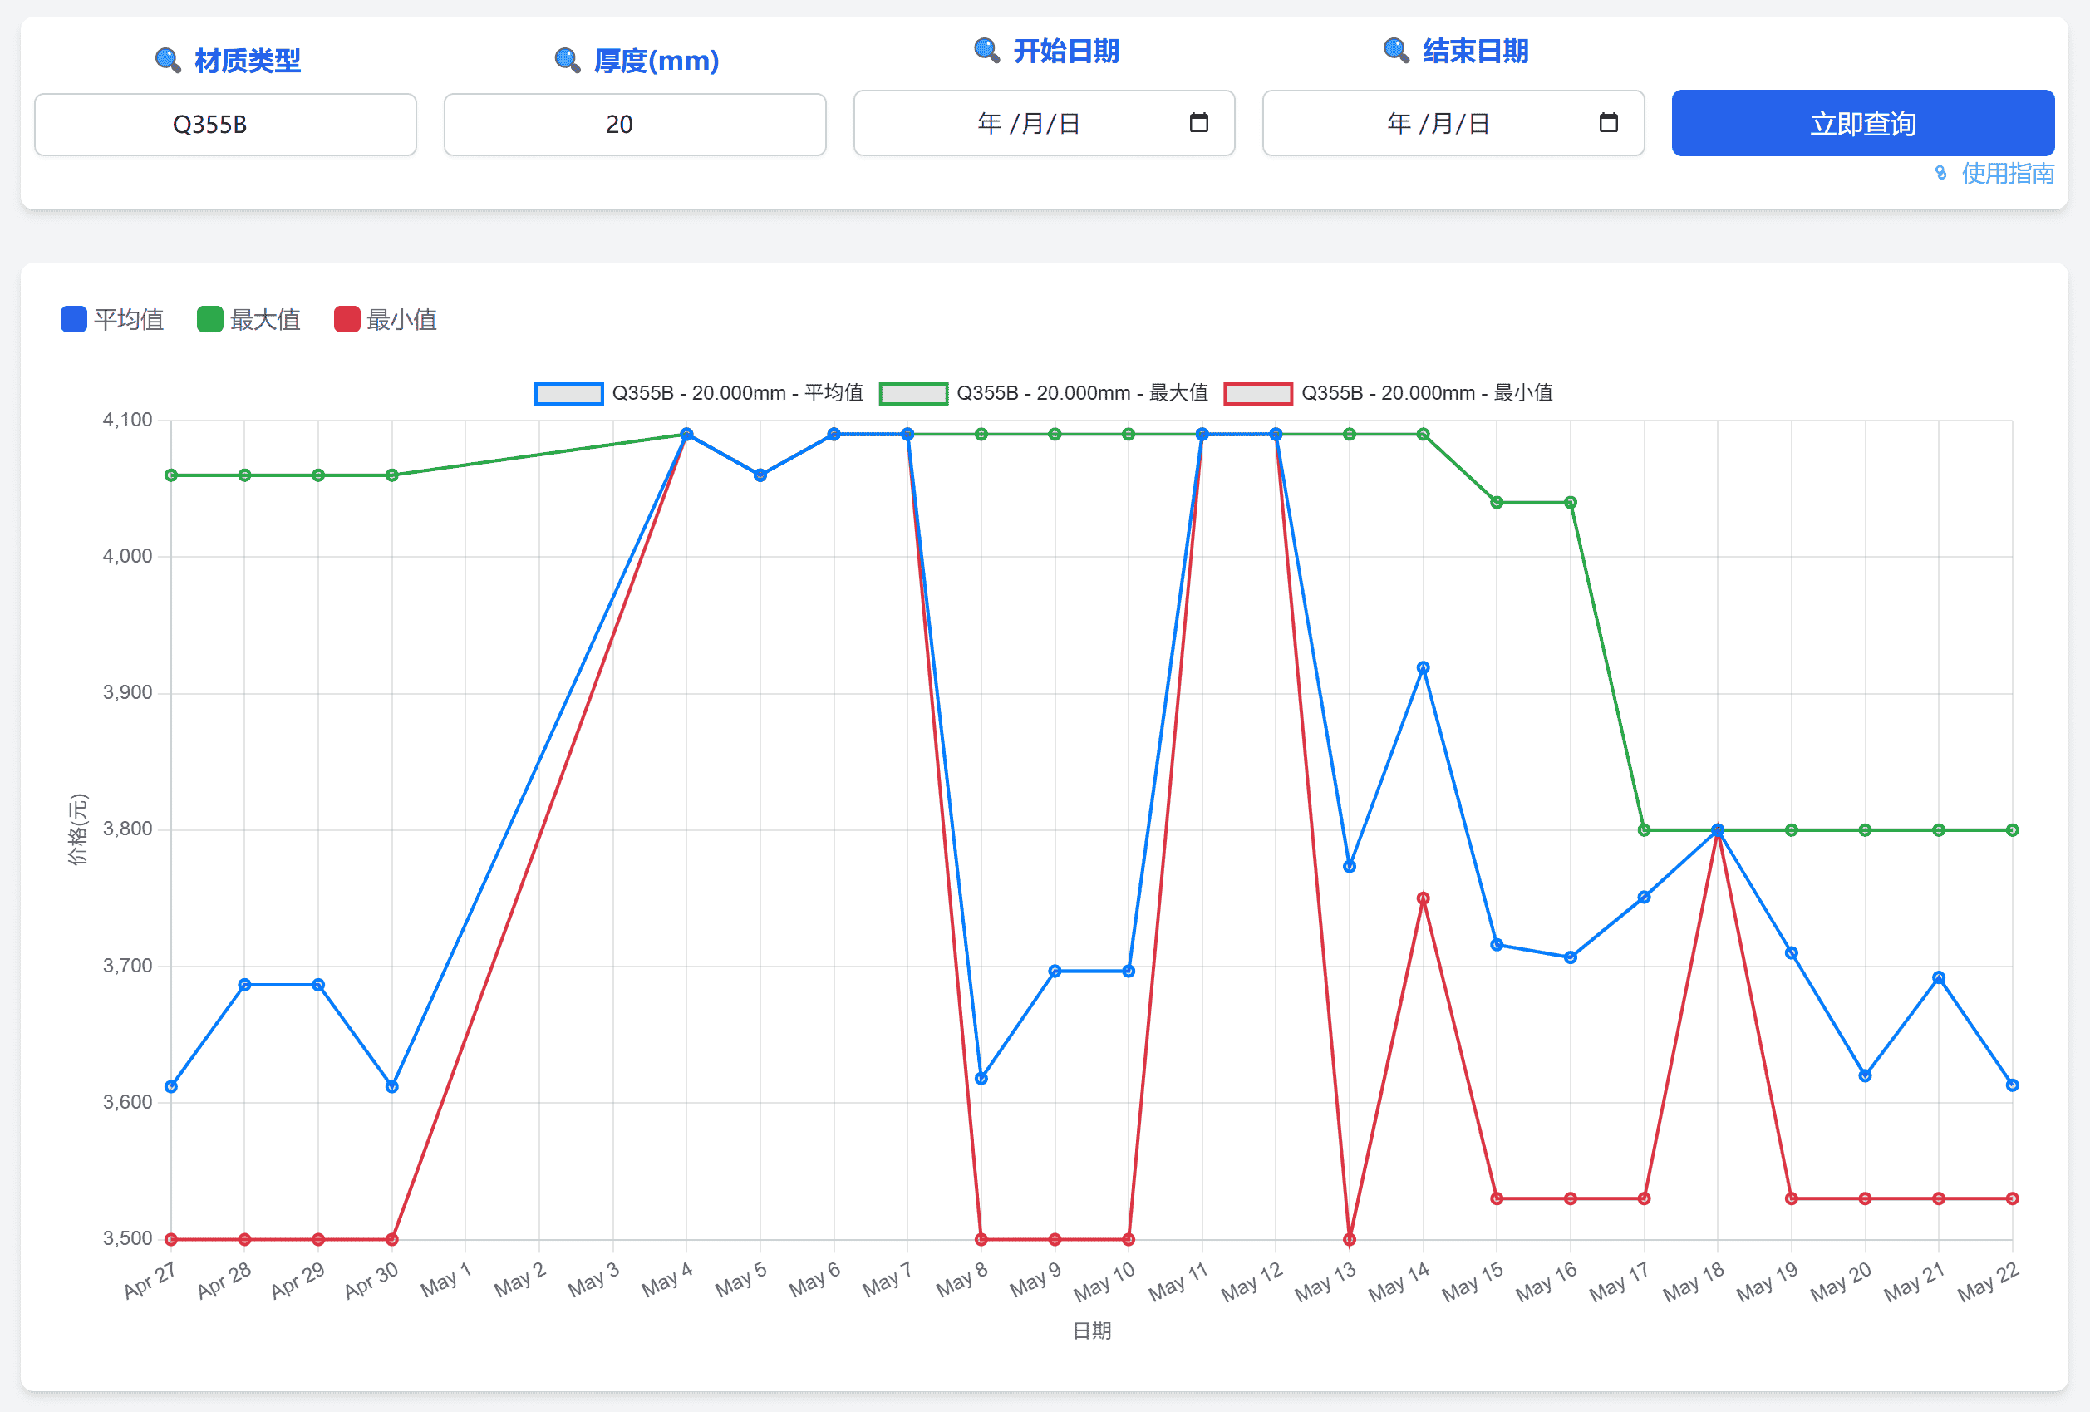Click the 开始日期 date input

(1044, 123)
